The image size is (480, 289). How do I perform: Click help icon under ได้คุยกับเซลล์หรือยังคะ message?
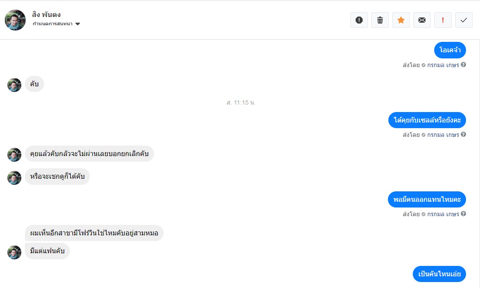(463, 135)
